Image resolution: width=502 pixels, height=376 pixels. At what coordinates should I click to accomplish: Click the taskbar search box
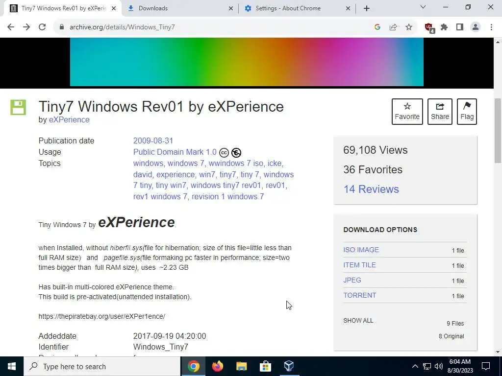click(x=102, y=366)
